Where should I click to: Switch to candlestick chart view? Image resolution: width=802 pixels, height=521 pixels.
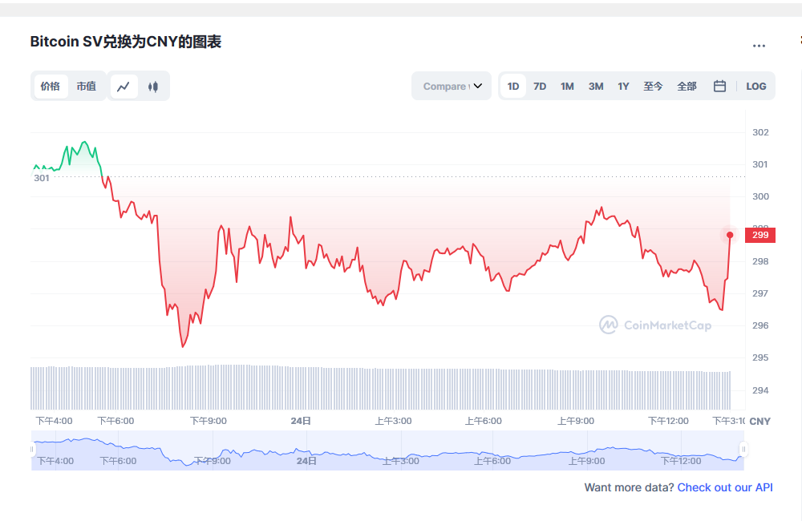point(153,87)
